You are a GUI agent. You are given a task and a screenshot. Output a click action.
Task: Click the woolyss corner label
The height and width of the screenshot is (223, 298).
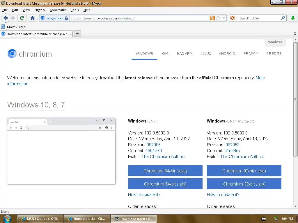[x=275, y=42]
